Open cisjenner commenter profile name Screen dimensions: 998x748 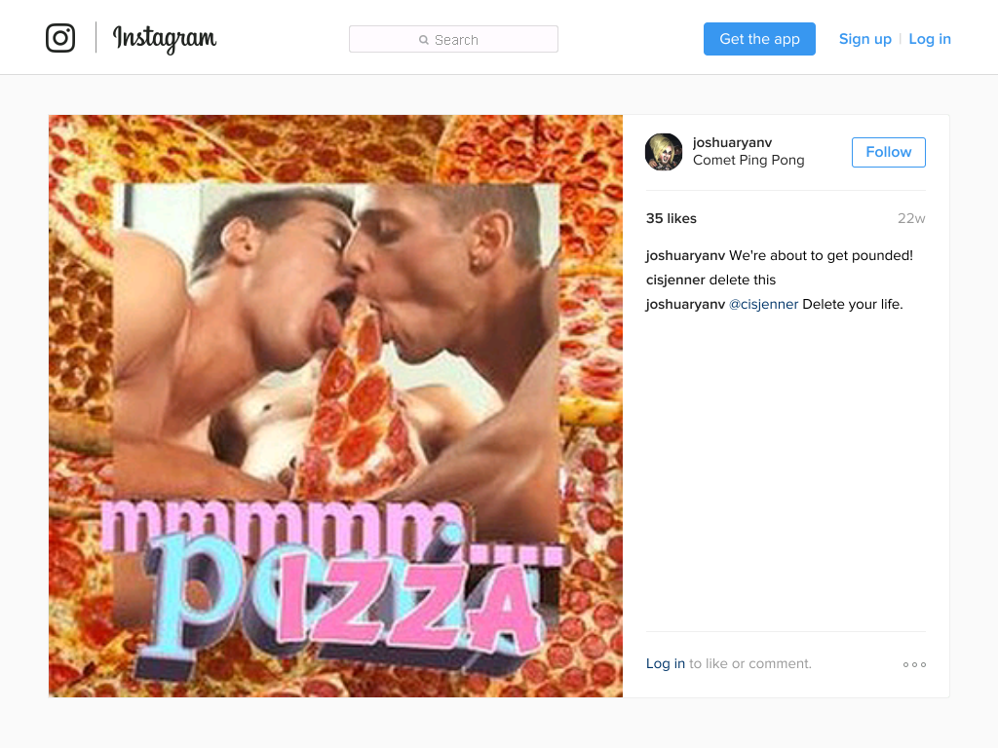[675, 280]
